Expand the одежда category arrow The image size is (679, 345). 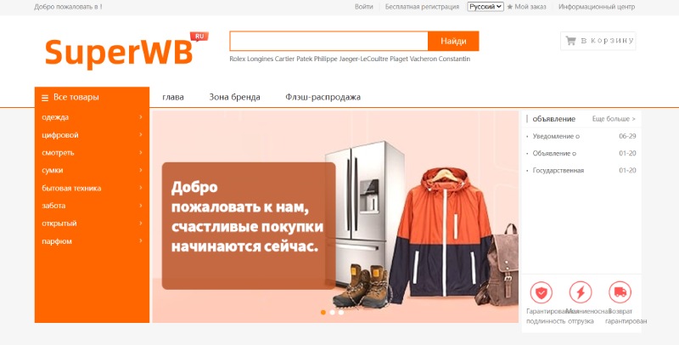141,117
